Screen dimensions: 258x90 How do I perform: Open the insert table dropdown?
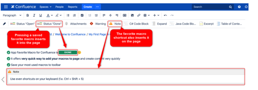point(146,15)
